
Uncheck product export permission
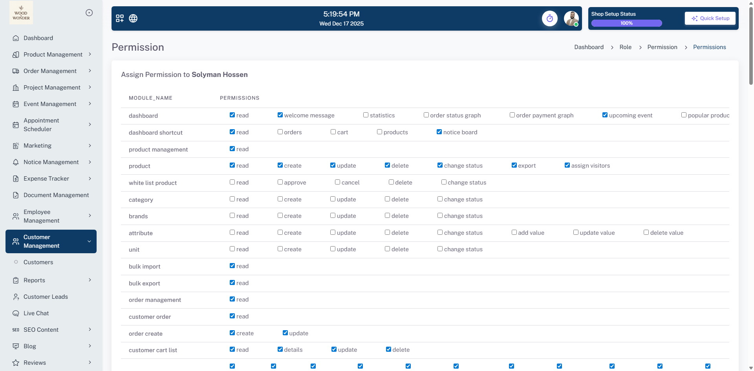[514, 165]
